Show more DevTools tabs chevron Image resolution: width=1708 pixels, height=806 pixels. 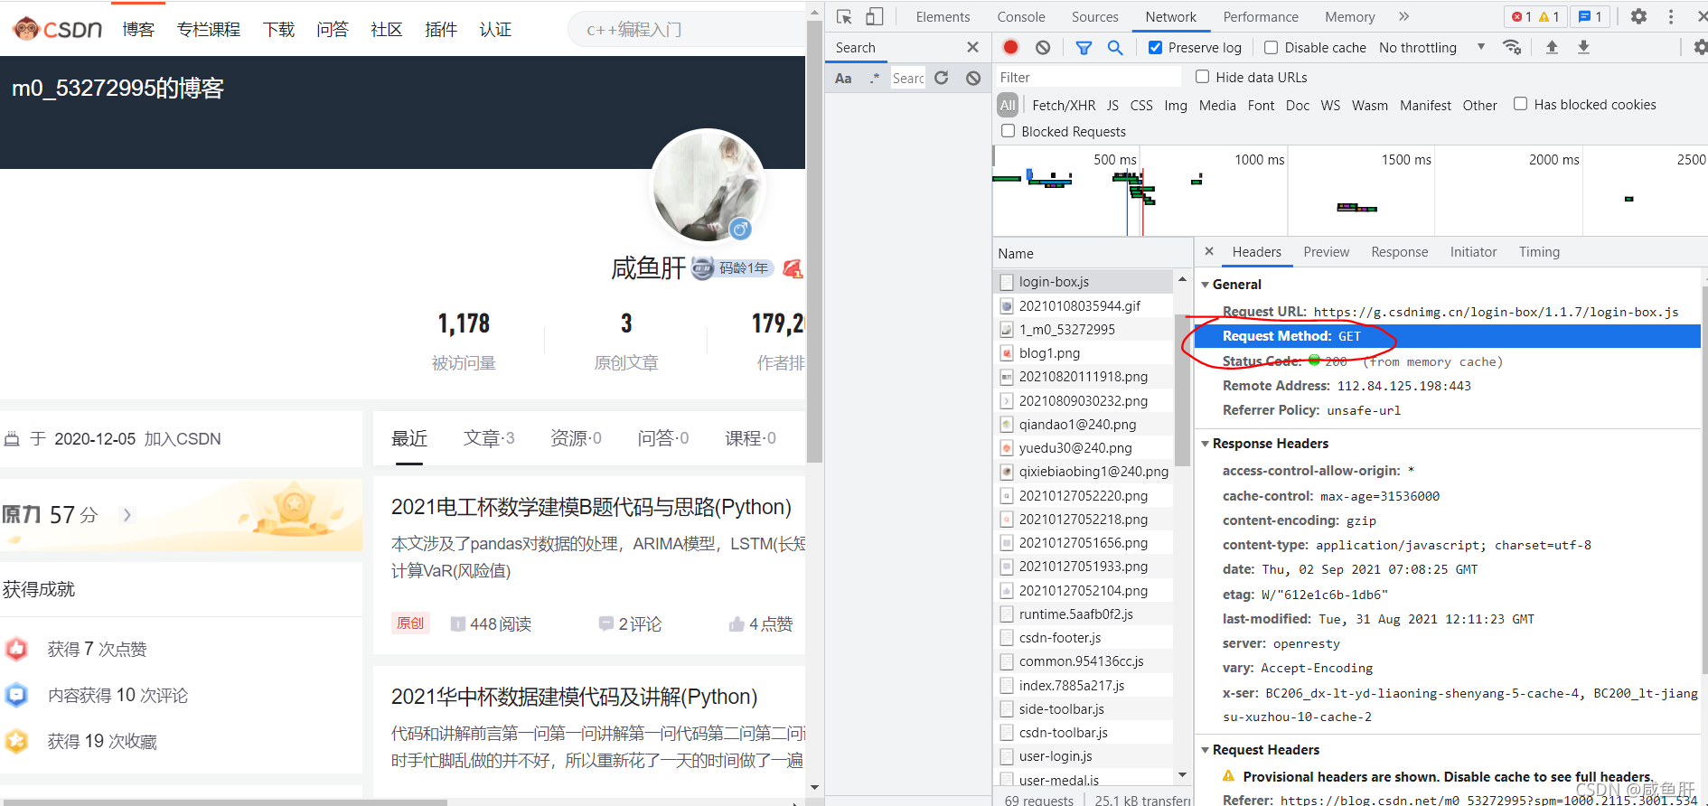coord(1403,16)
